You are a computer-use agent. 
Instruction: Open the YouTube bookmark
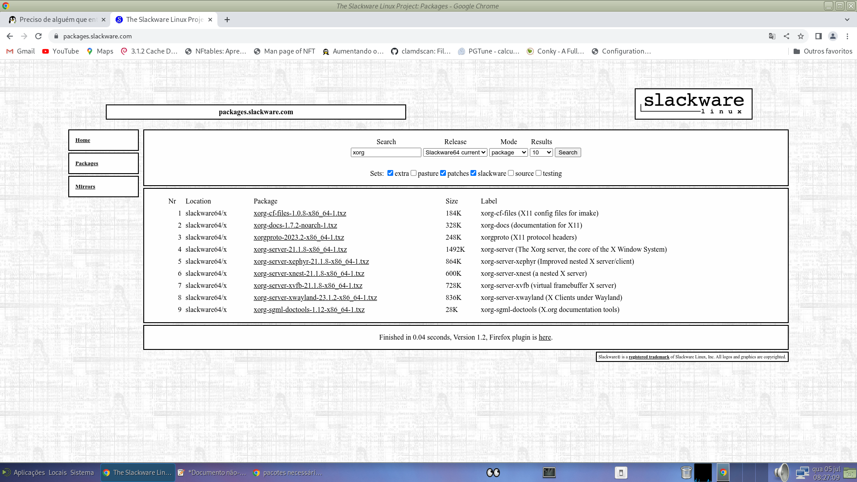[61, 51]
